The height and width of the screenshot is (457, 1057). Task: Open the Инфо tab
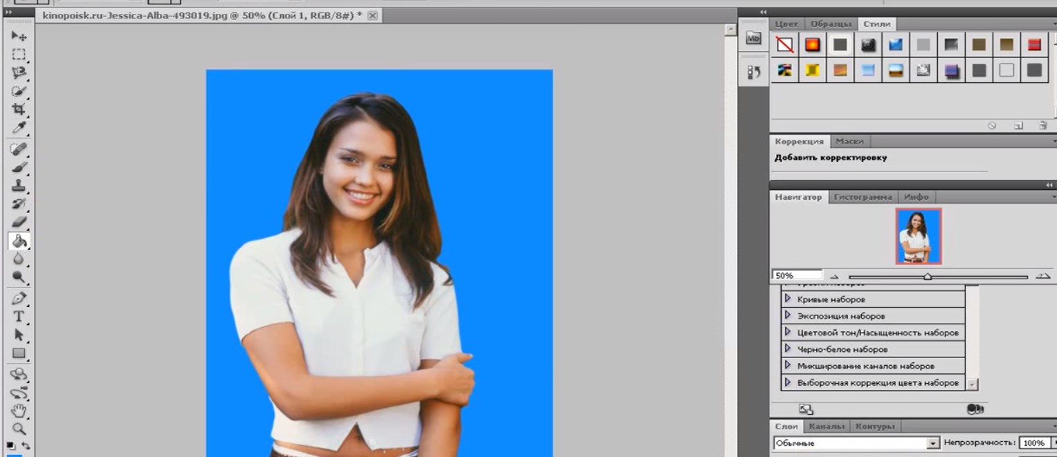pyautogui.click(x=916, y=197)
